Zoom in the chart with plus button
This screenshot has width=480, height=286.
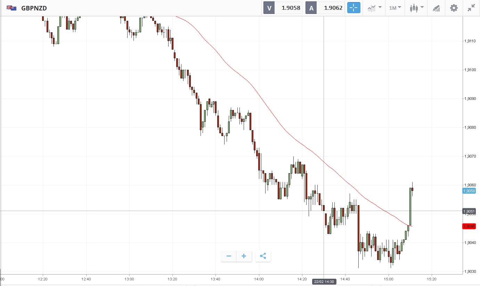pyautogui.click(x=244, y=256)
